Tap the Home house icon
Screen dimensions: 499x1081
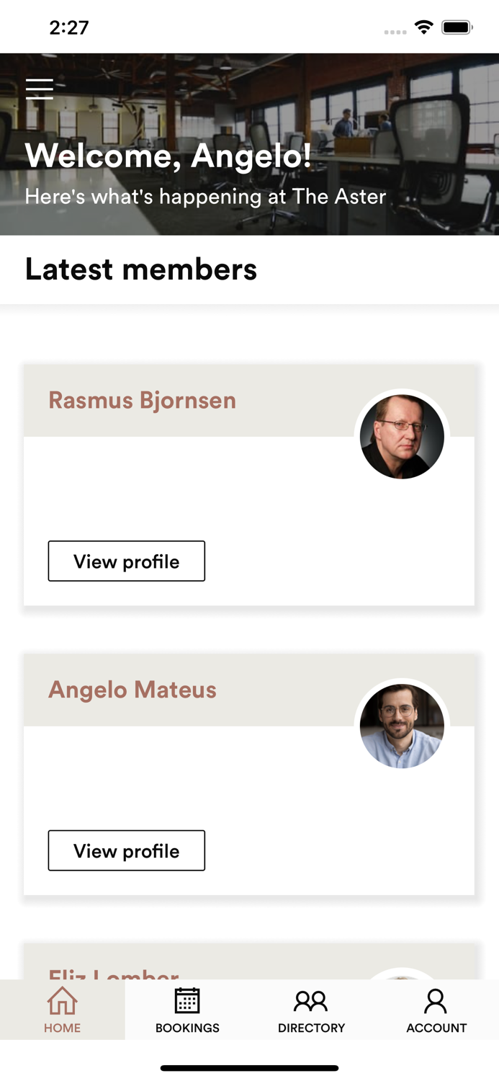coord(63,1001)
